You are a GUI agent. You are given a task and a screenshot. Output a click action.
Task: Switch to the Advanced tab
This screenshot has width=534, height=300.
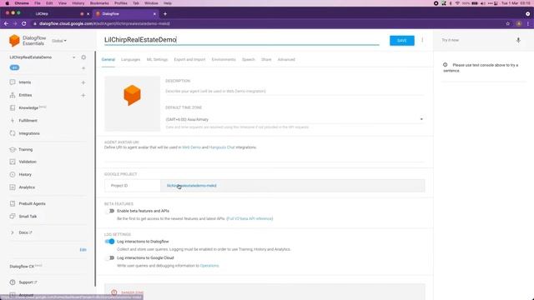point(286,59)
